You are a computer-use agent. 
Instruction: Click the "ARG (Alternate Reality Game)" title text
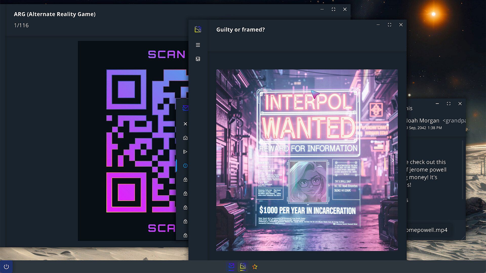tap(55, 14)
